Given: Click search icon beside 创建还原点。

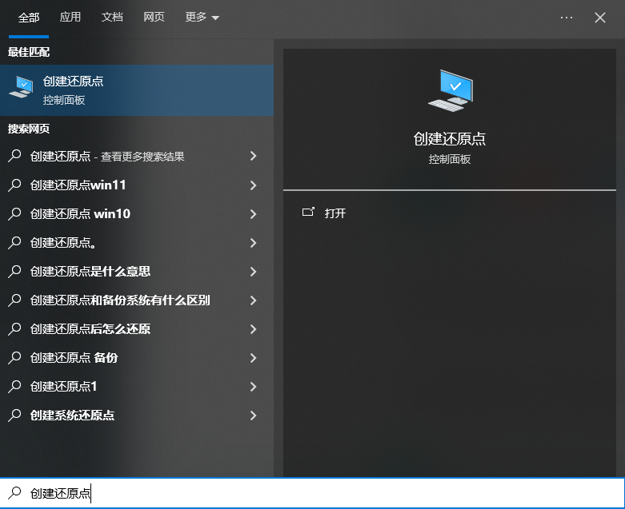Looking at the screenshot, I should point(14,243).
